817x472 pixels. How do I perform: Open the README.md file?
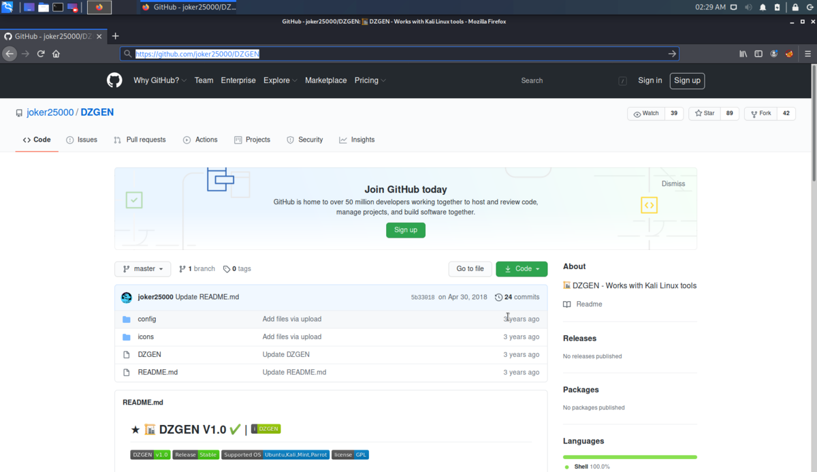(157, 373)
